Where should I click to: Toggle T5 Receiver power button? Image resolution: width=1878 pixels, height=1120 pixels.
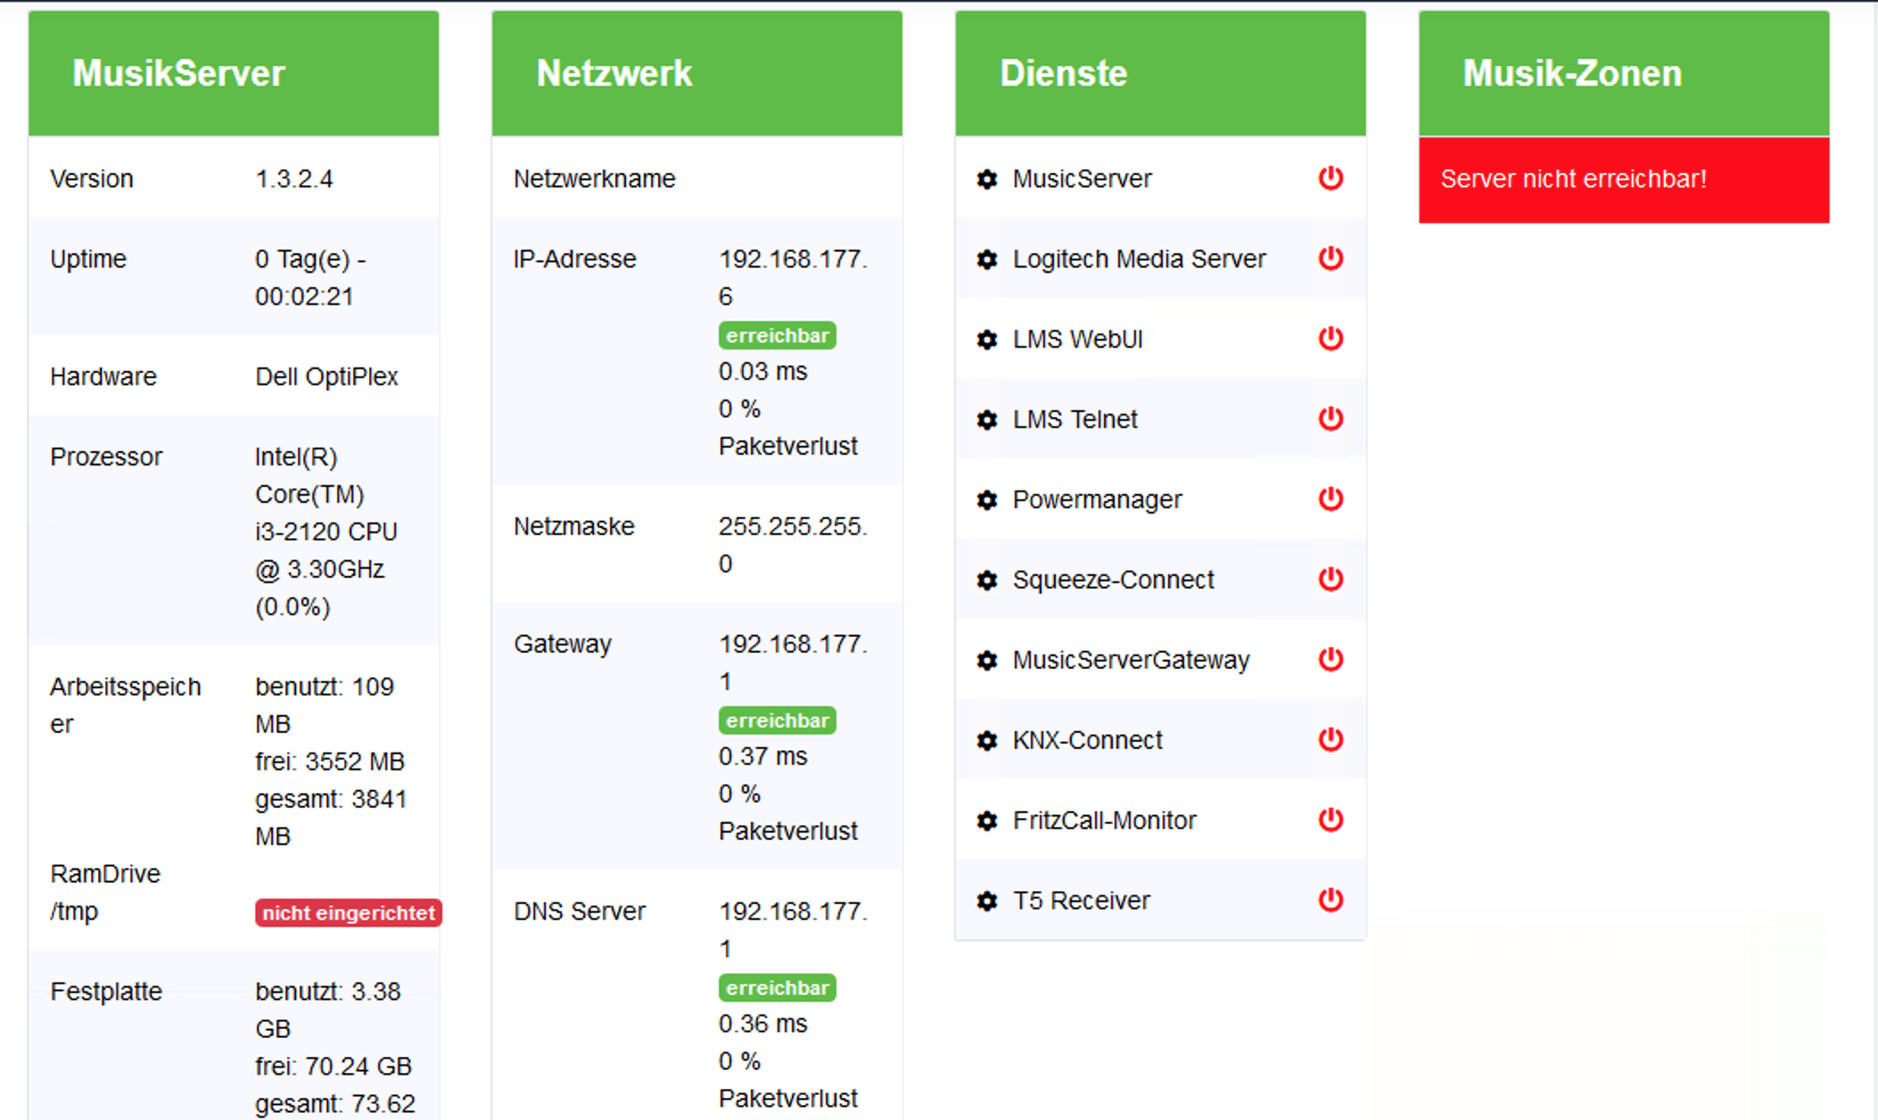pyautogui.click(x=1330, y=901)
